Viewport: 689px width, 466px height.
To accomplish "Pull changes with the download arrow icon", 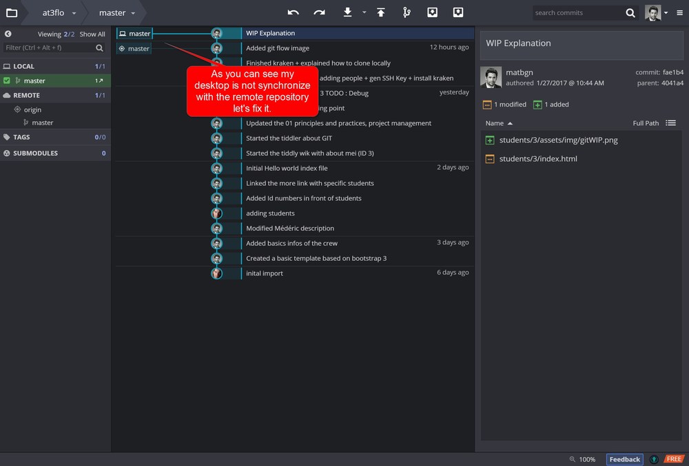I will pos(347,12).
